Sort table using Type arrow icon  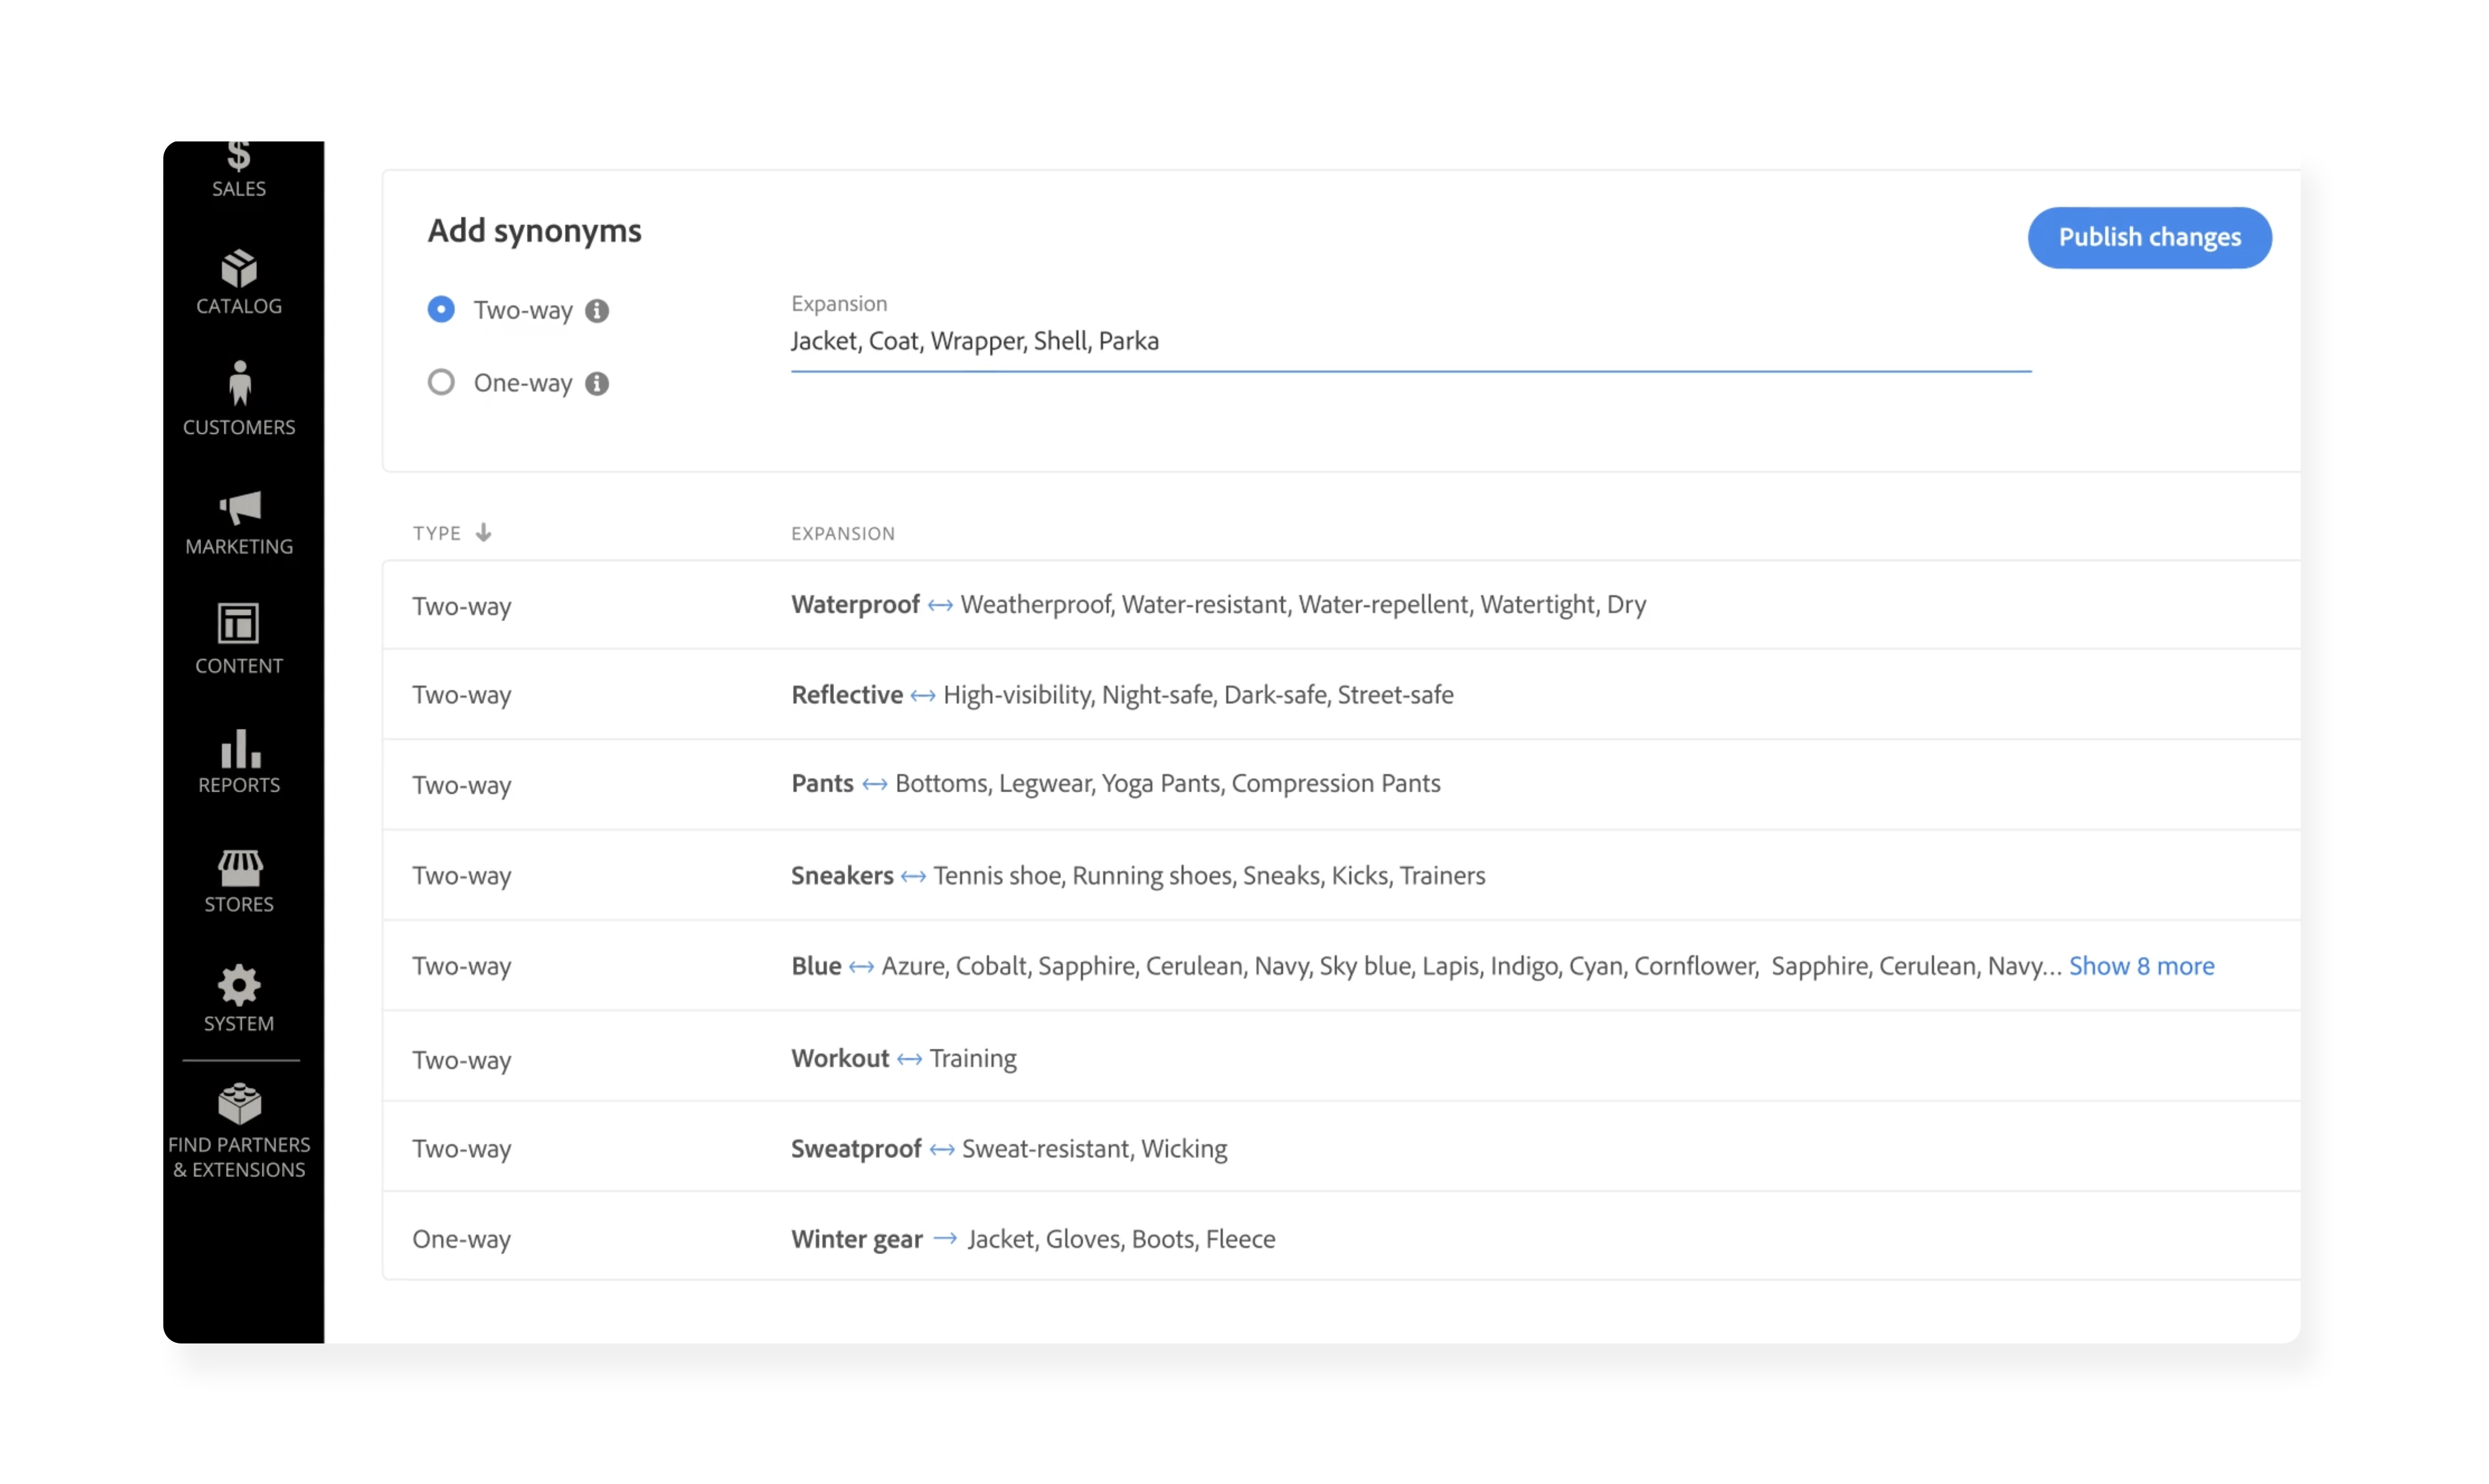[x=484, y=533]
